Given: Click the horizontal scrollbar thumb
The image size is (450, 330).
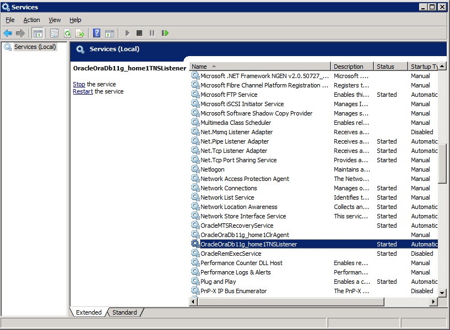Looking at the screenshot, I should (291, 301).
